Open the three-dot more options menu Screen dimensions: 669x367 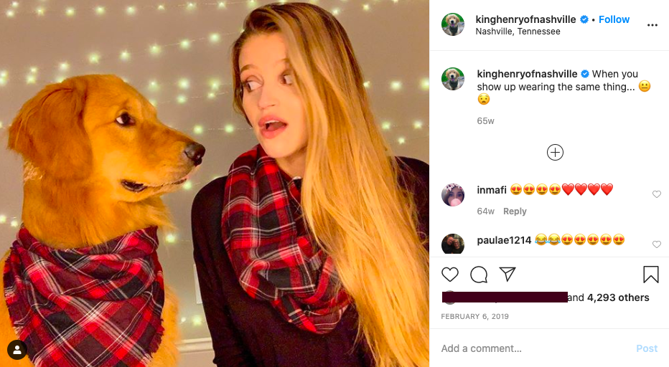[x=652, y=25]
